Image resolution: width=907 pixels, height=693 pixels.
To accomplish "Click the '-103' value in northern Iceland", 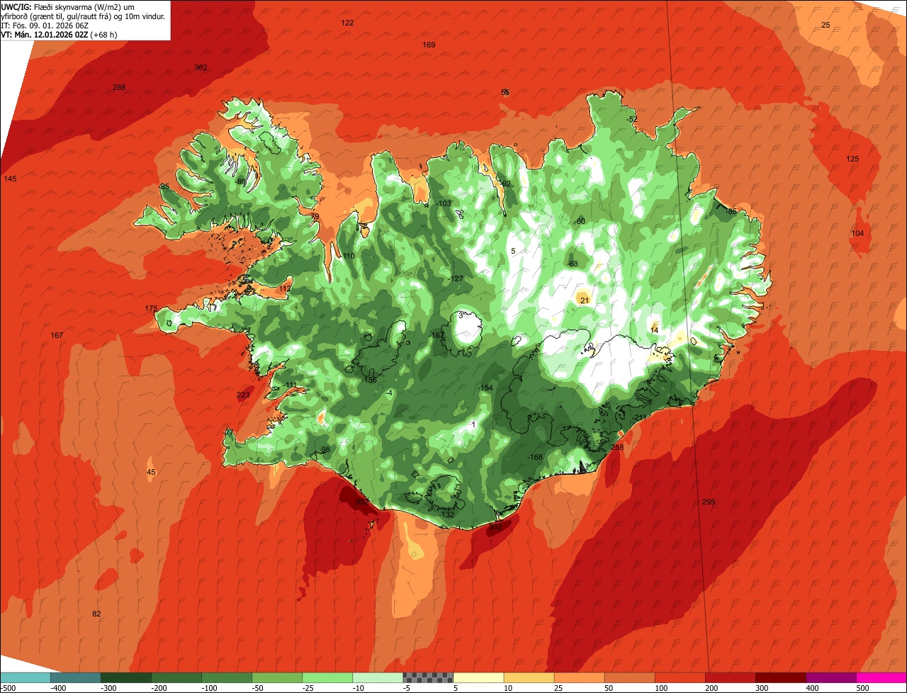I will point(444,204).
